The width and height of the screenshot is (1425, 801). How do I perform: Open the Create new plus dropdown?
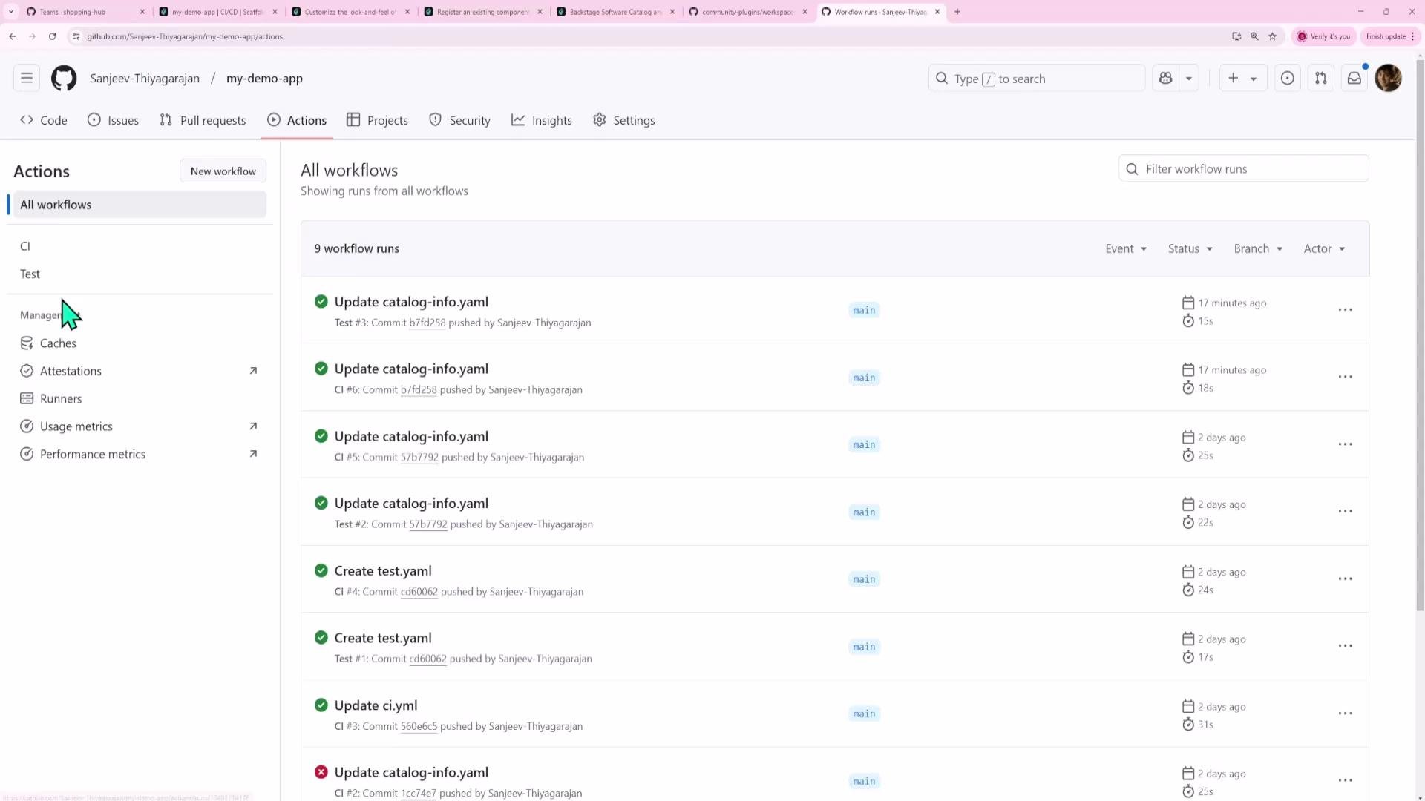pos(1242,78)
